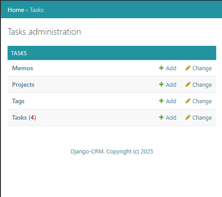Click the pencil icon in Memos row
Screen dimensions: 222x197
pos(188,68)
